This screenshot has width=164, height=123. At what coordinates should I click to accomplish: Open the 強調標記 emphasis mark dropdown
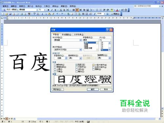tap(110, 58)
